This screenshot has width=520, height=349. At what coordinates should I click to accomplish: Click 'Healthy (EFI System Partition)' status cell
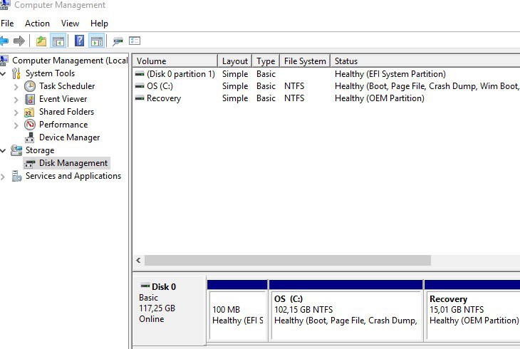point(390,73)
